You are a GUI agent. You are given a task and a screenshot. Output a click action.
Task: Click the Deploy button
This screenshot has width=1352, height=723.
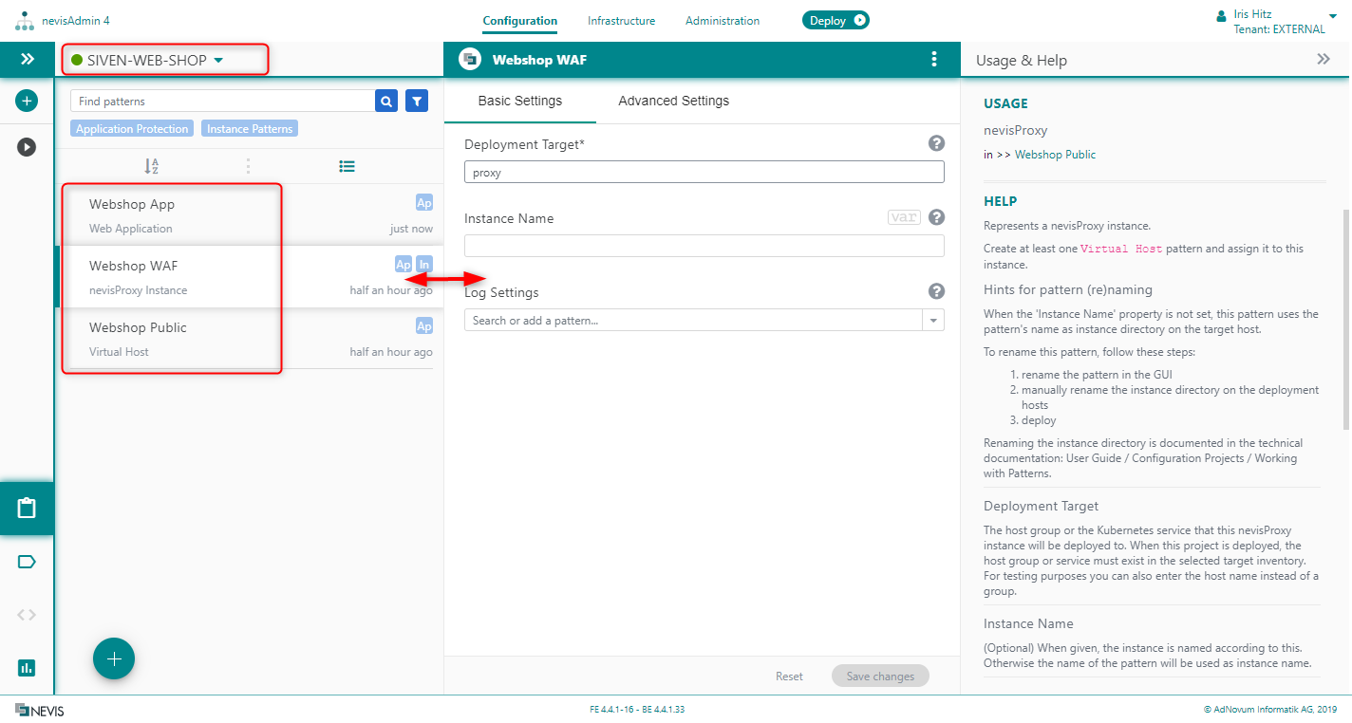coord(836,21)
